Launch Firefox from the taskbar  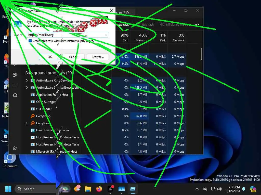pos(99,189)
